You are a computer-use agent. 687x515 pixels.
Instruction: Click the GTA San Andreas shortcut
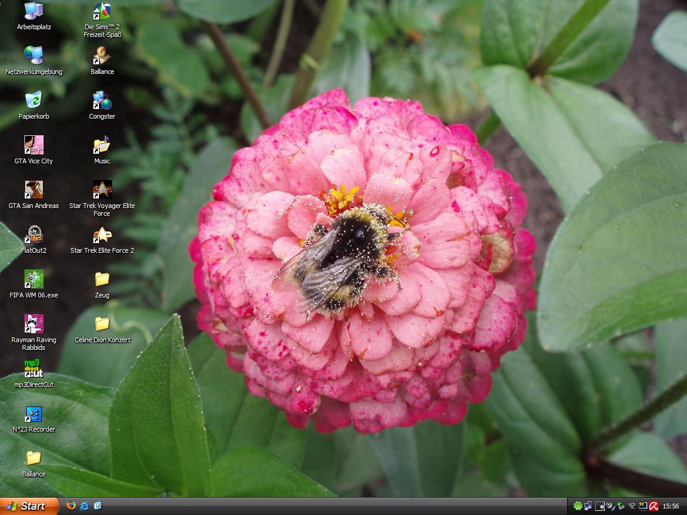coord(34,190)
